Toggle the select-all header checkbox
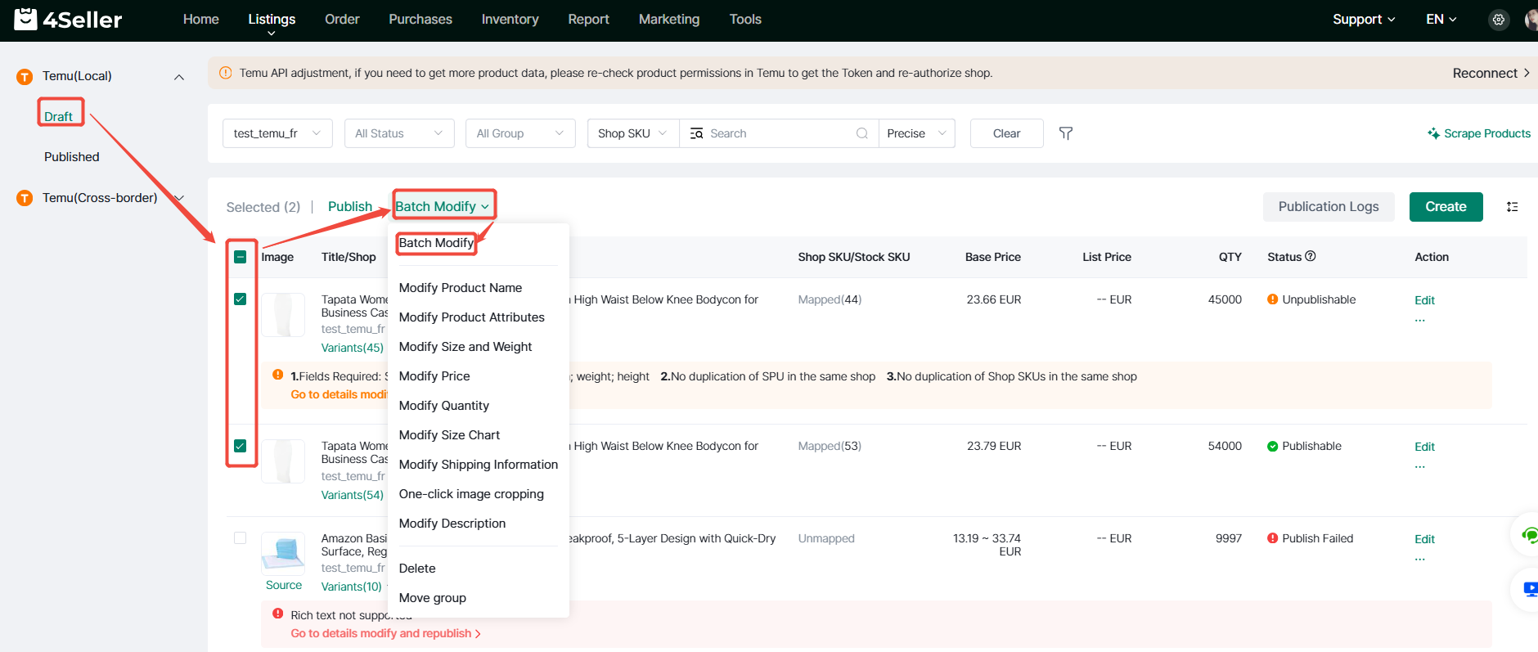Image resolution: width=1538 pixels, height=652 pixels. click(x=240, y=257)
